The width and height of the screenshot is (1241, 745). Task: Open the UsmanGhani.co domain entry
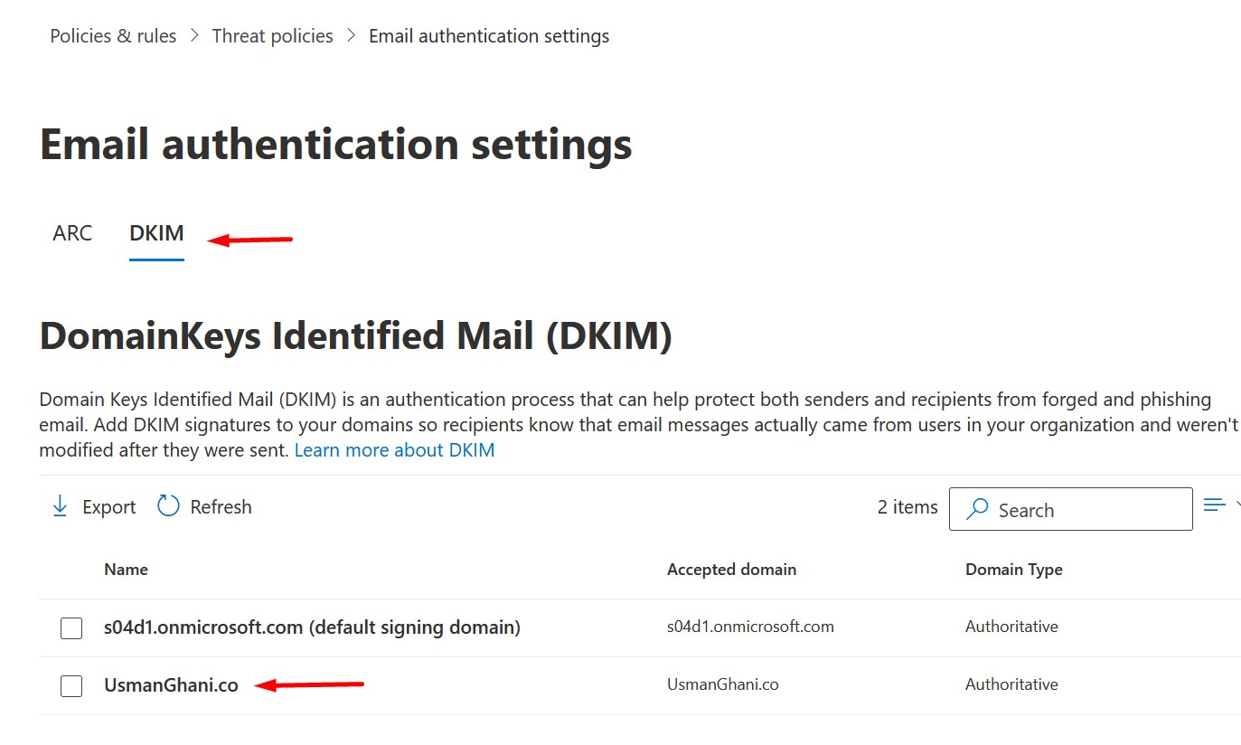point(171,684)
